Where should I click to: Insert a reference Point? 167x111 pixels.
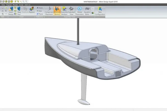pos(40,8)
